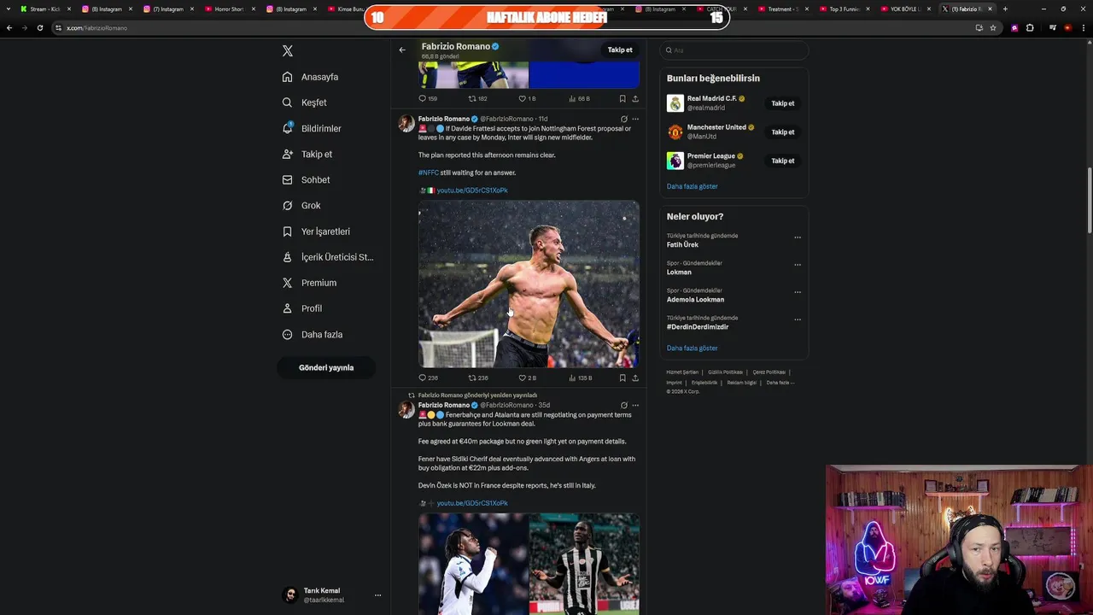The height and width of the screenshot is (615, 1093).
Task: Like top post with 1 B likes
Action: (x=528, y=98)
